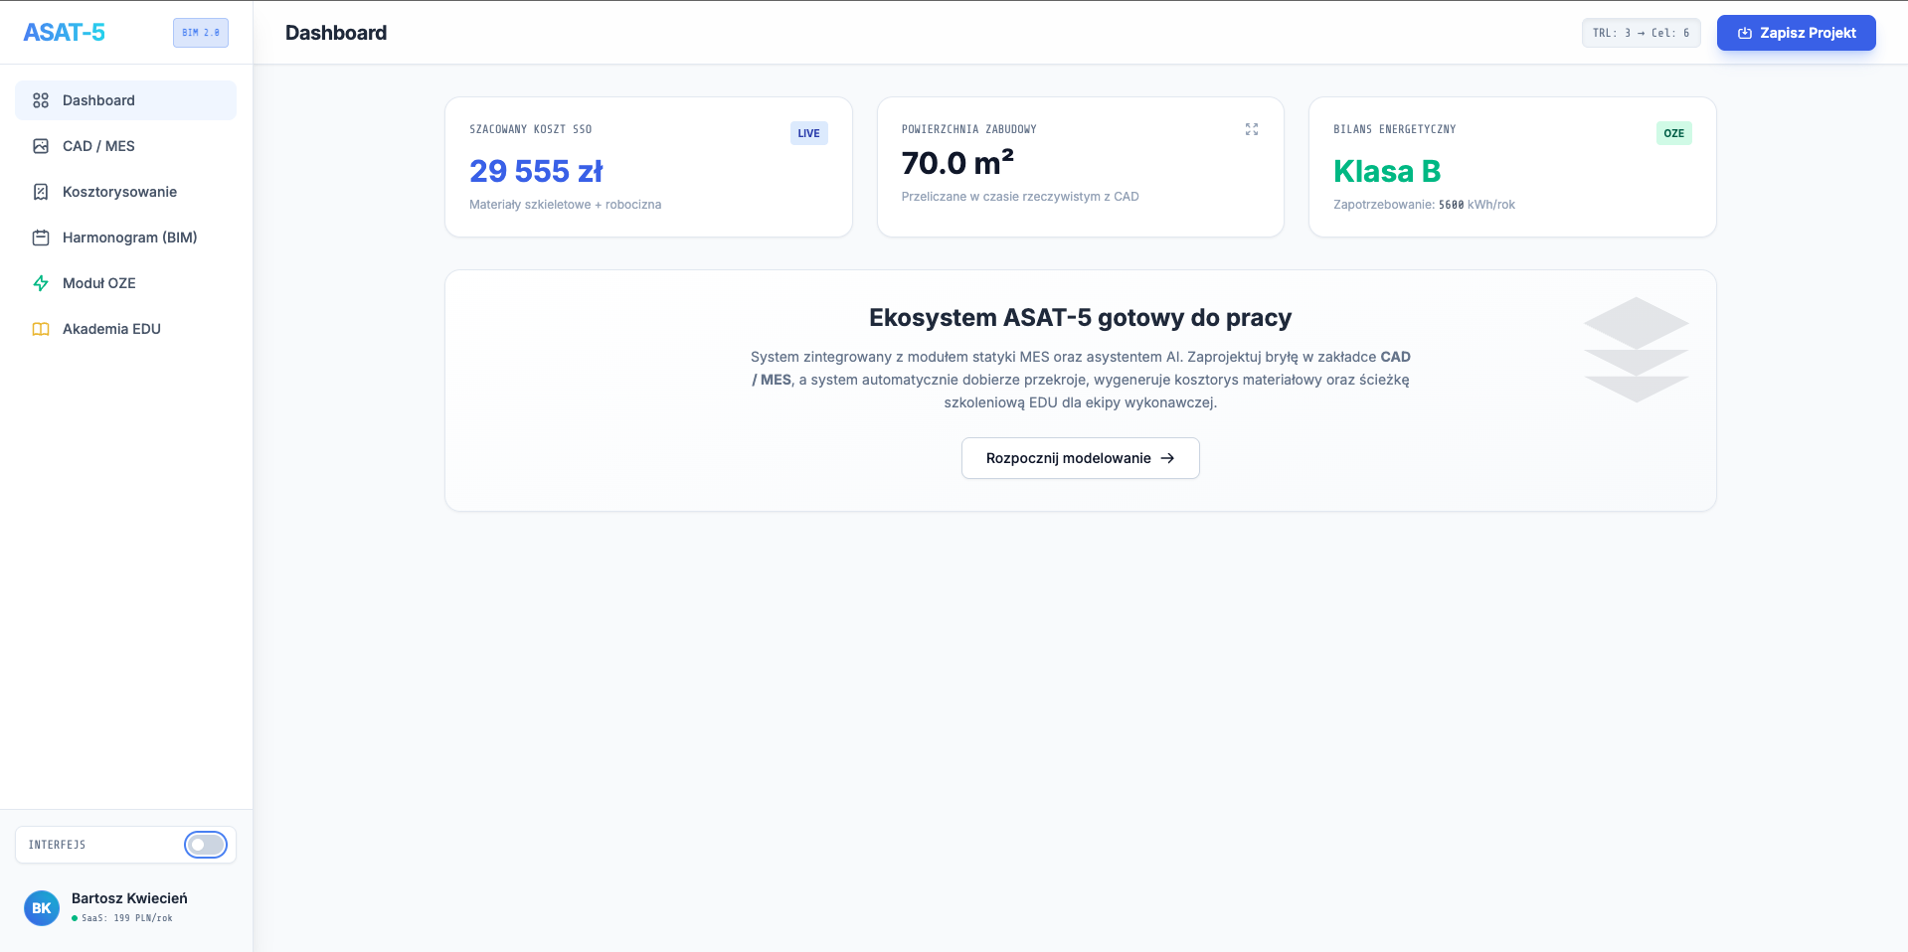Click the ASAT-5 logo text
Image resolution: width=1908 pixels, height=952 pixels.
click(64, 32)
